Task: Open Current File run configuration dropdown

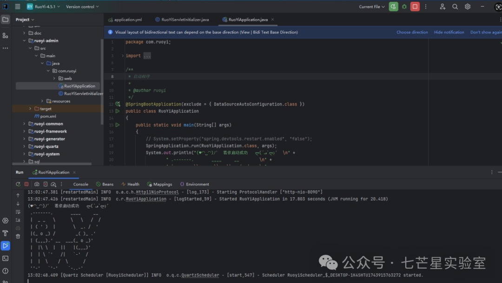Action: 372,6
